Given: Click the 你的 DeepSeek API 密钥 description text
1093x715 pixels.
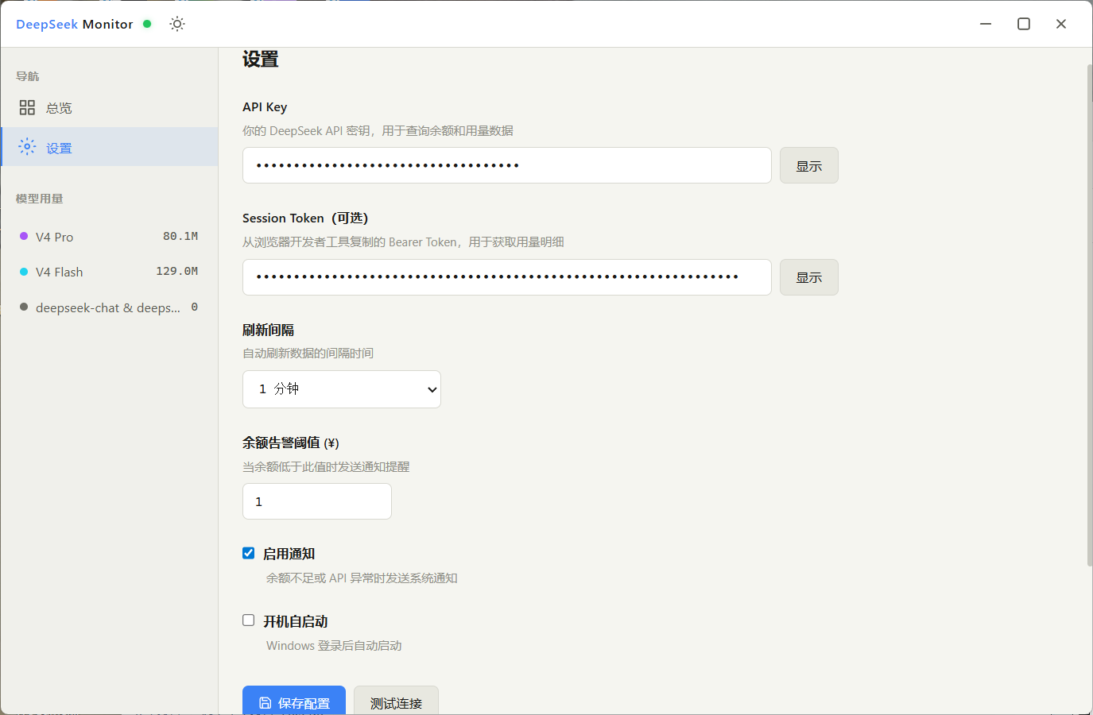Looking at the screenshot, I should coord(378,130).
